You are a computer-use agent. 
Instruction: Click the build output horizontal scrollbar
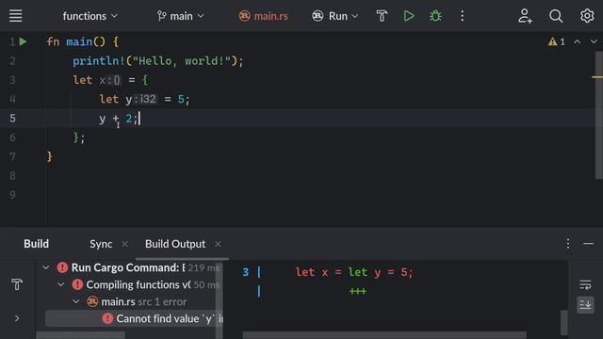[x=384, y=335]
